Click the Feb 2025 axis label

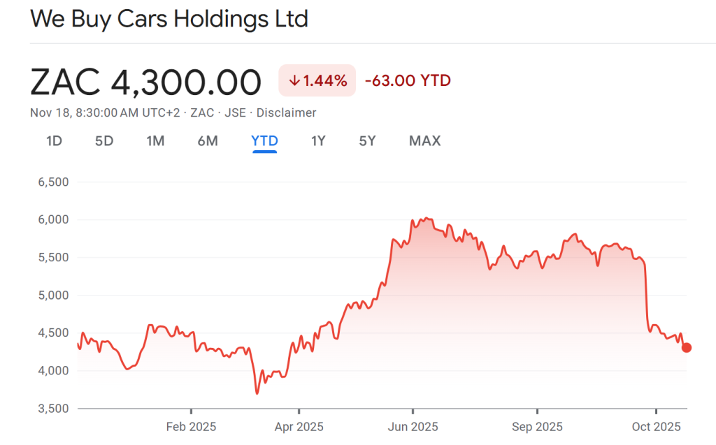pyautogui.click(x=191, y=426)
